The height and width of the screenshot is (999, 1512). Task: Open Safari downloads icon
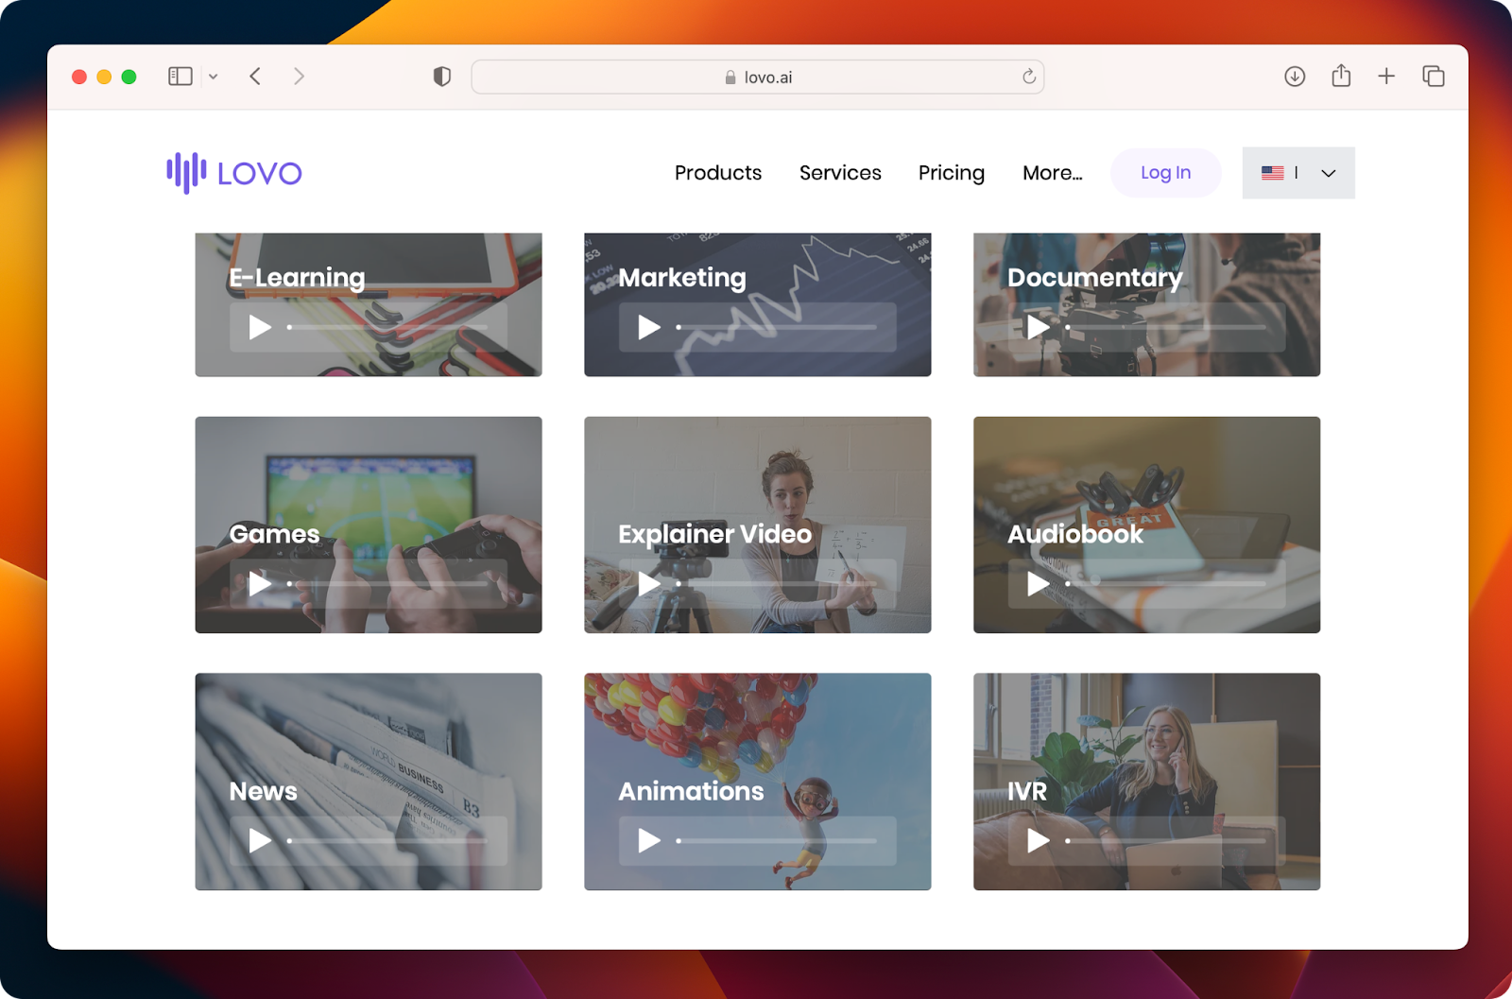1295,77
